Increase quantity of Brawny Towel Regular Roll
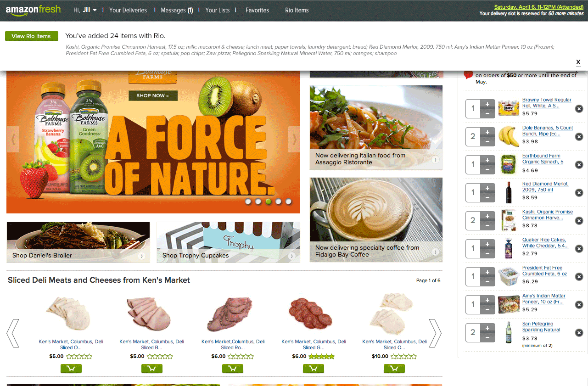 click(487, 104)
